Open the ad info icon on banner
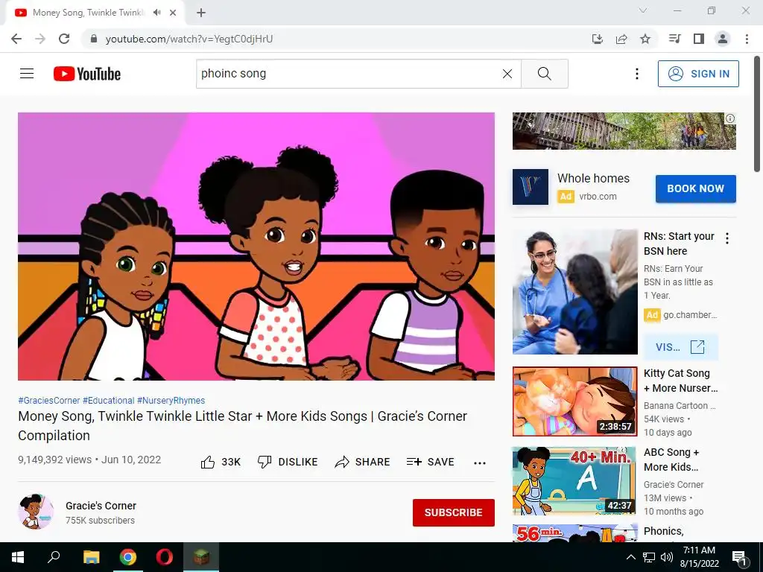Image resolution: width=763 pixels, height=572 pixels. [730, 118]
